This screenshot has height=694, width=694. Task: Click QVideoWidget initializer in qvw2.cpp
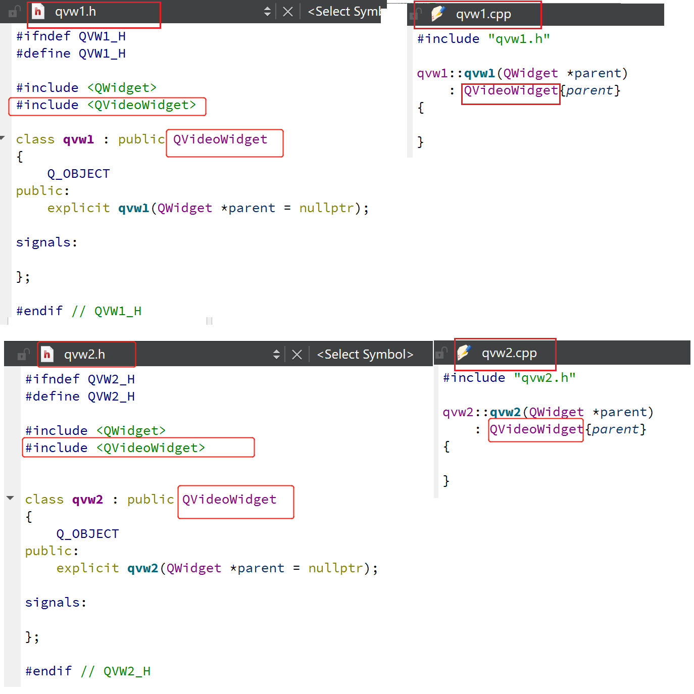(x=536, y=429)
